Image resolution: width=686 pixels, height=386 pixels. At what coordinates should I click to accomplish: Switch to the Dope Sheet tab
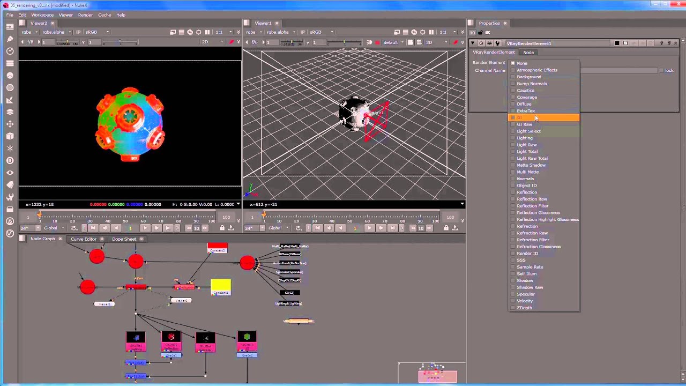[124, 239]
